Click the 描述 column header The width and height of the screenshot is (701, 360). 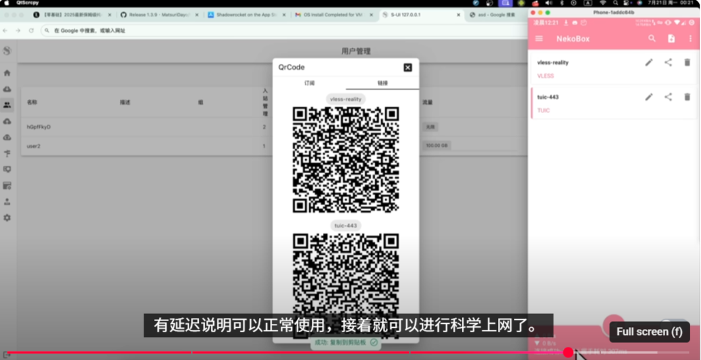click(125, 102)
